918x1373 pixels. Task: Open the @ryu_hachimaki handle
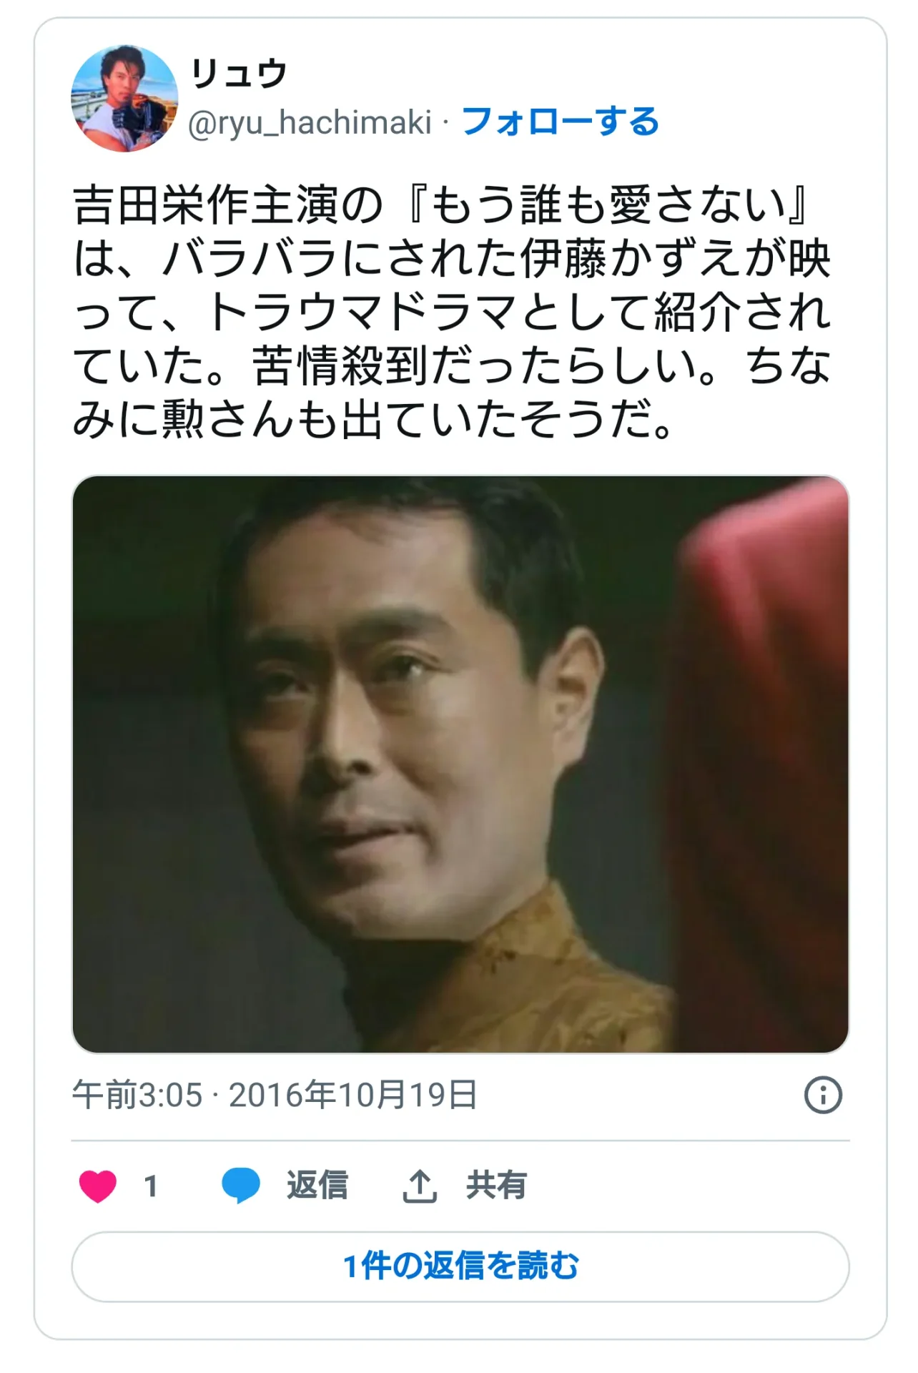coord(310,122)
